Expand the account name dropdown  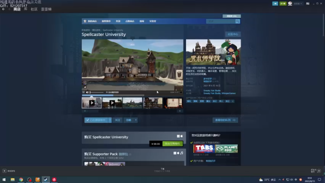298,4
